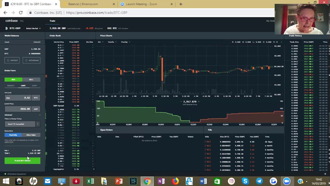Click the WITHDRAW button
Screen dimensions: 330x186
point(31,60)
